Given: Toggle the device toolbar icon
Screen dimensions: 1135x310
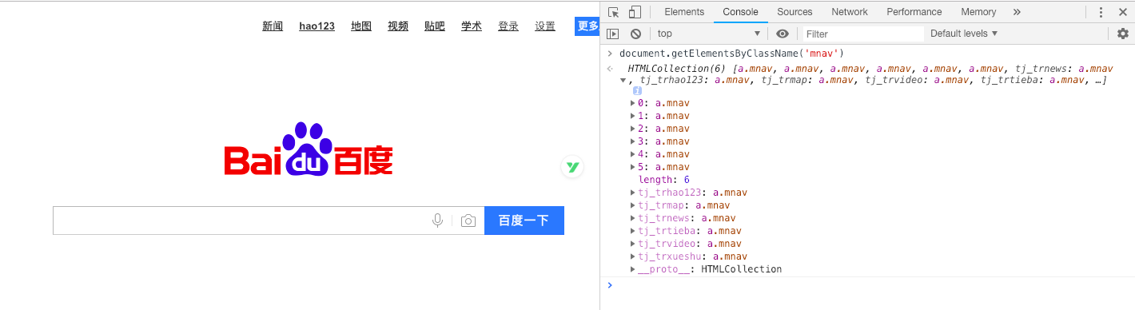Looking at the screenshot, I should coord(635,12).
